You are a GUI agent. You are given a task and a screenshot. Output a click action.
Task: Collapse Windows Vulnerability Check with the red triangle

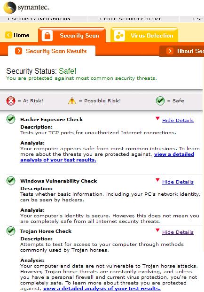157,180
